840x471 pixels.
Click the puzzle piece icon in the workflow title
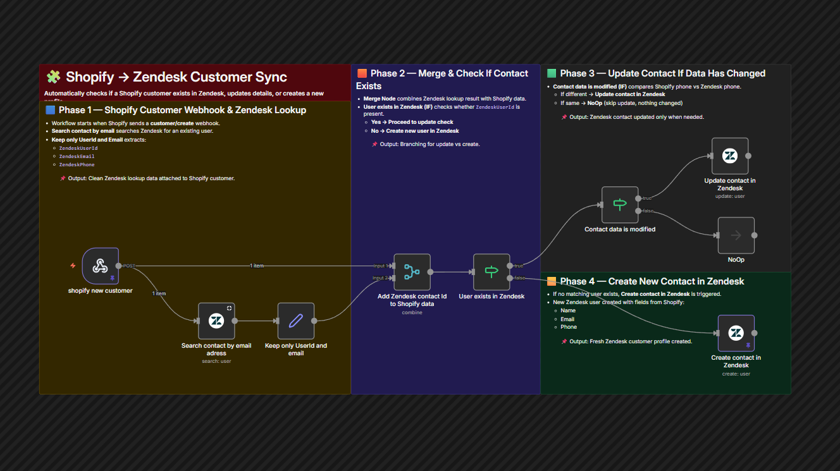[53, 76]
